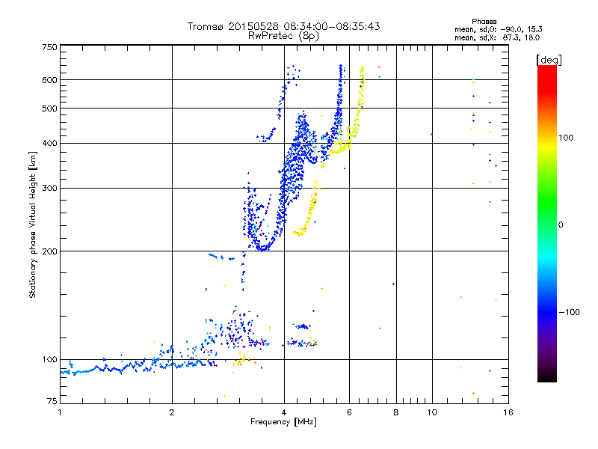Click the colorbar tick label '0'
Viewport: 598px width, 449px height.
tap(561, 224)
